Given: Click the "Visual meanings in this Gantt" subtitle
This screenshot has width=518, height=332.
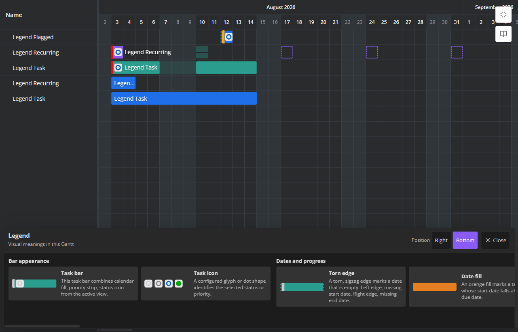Looking at the screenshot, I should tap(41, 244).
